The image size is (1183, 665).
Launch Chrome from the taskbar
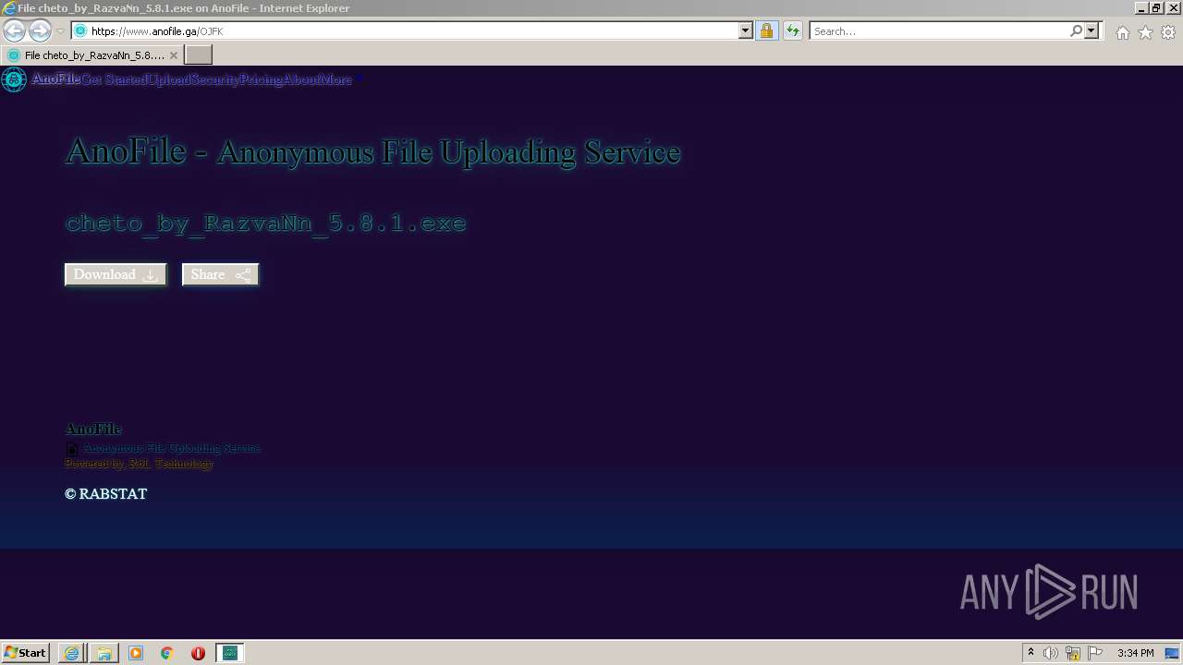coord(167,653)
